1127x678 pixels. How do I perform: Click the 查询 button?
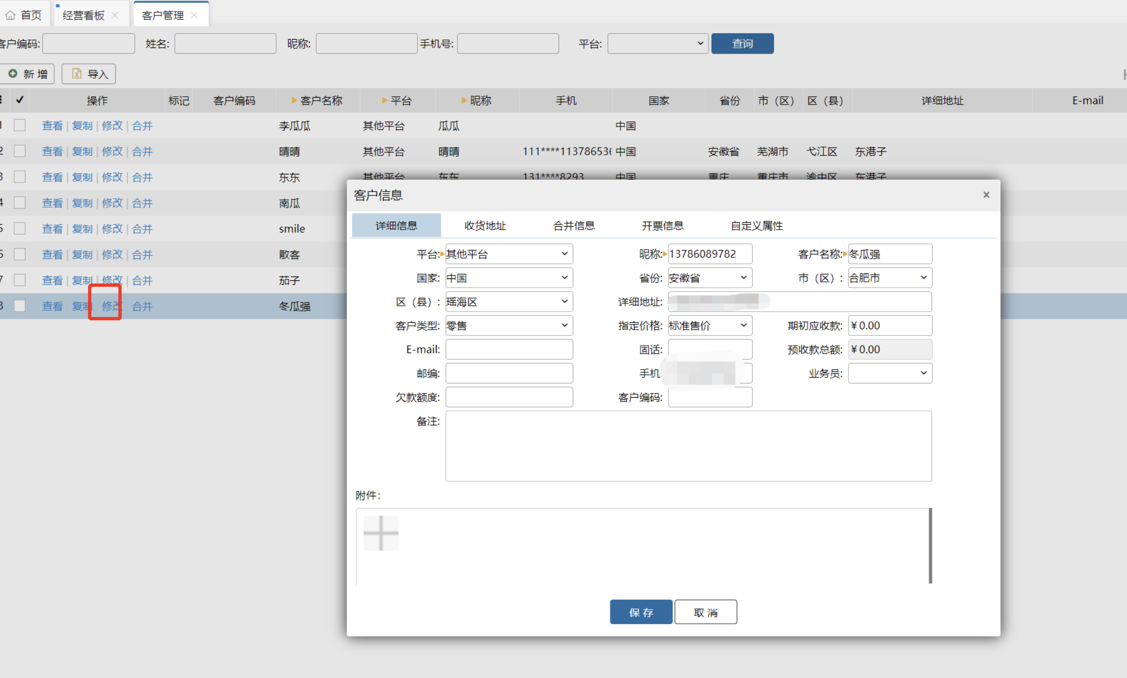point(742,43)
